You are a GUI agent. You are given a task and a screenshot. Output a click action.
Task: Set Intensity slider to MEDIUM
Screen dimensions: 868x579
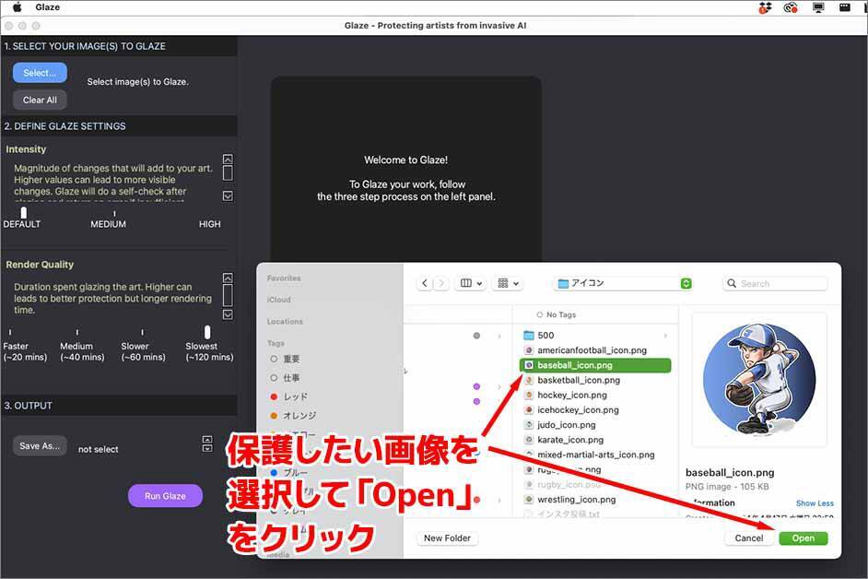pyautogui.click(x=114, y=214)
